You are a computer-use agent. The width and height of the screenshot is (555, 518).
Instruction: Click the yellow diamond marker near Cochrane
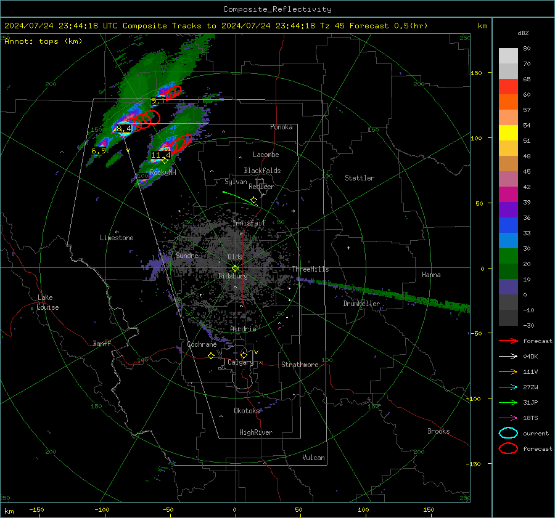pos(212,356)
